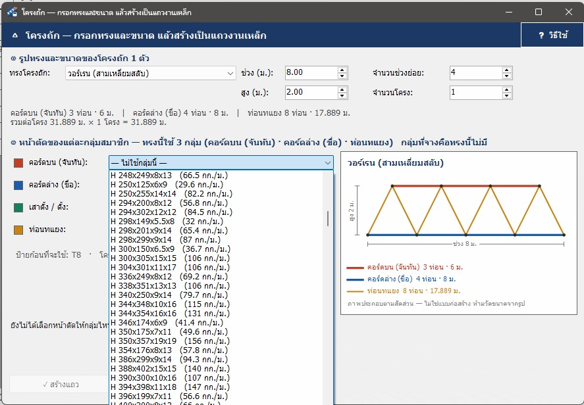Select H 300x150x6.5x9 (36.7 กก./ม.)
This screenshot has width=584, height=405.
coord(216,249)
